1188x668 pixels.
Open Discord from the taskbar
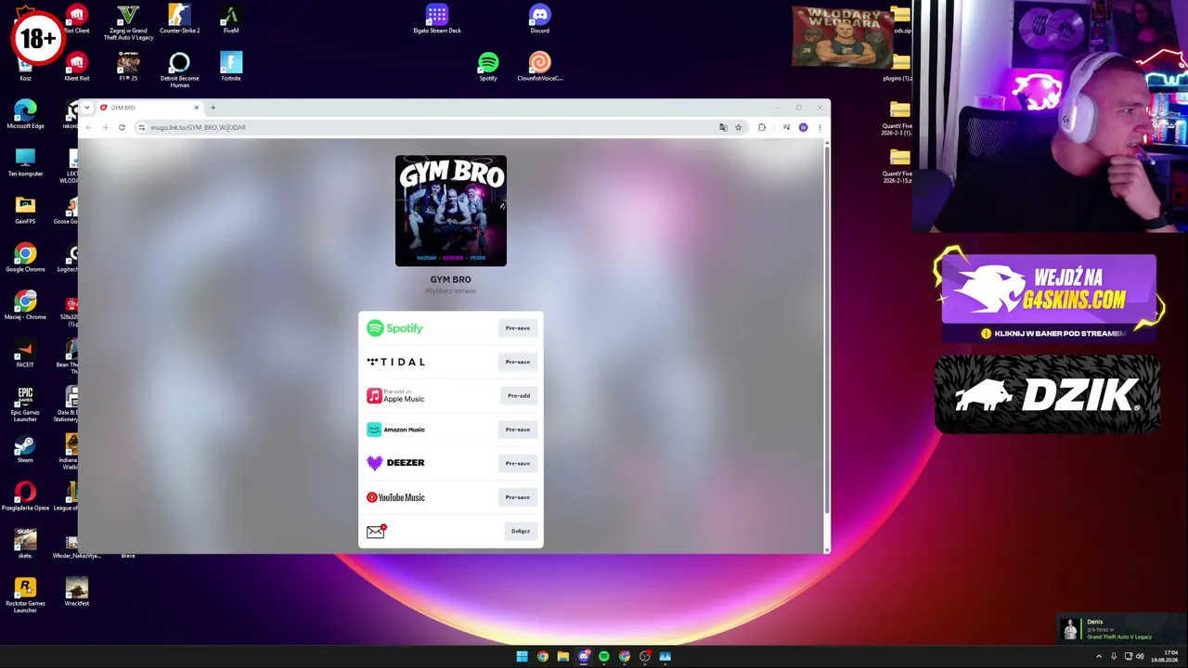(583, 657)
